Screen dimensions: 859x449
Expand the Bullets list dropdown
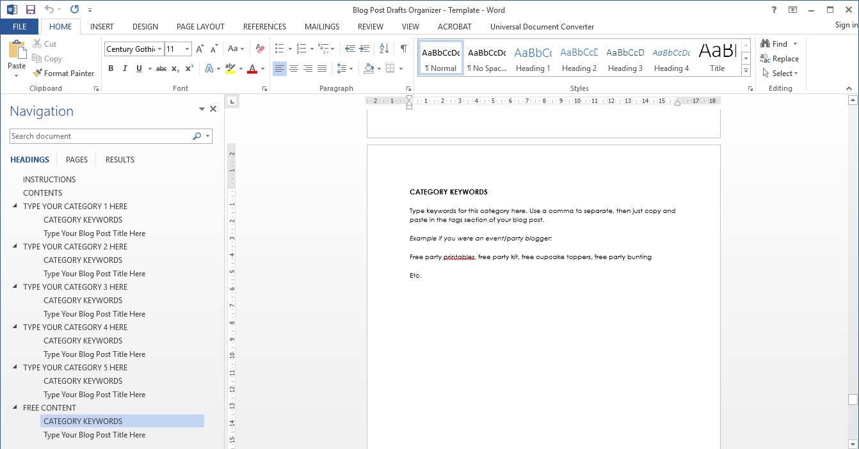289,48
